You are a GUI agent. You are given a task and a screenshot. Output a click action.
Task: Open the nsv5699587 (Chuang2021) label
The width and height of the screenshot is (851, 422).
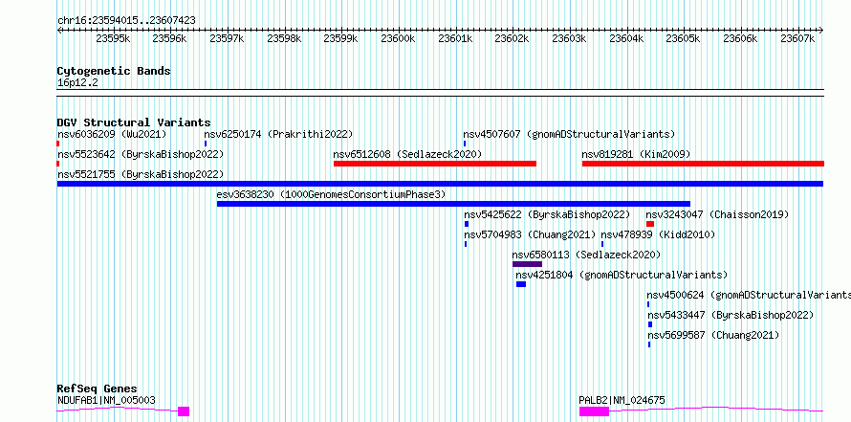pos(713,335)
